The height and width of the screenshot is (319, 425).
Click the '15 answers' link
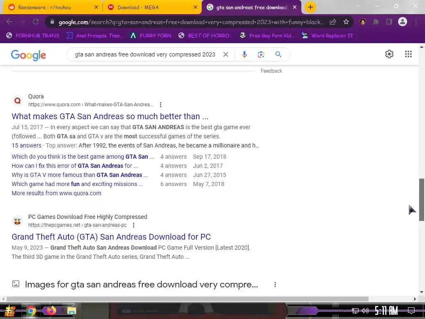click(x=26, y=145)
